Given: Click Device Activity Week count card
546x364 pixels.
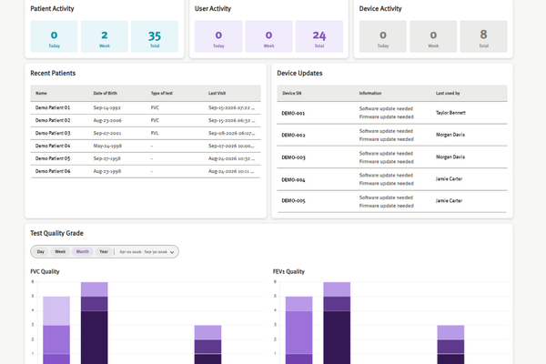Looking at the screenshot, I should coord(433,36).
